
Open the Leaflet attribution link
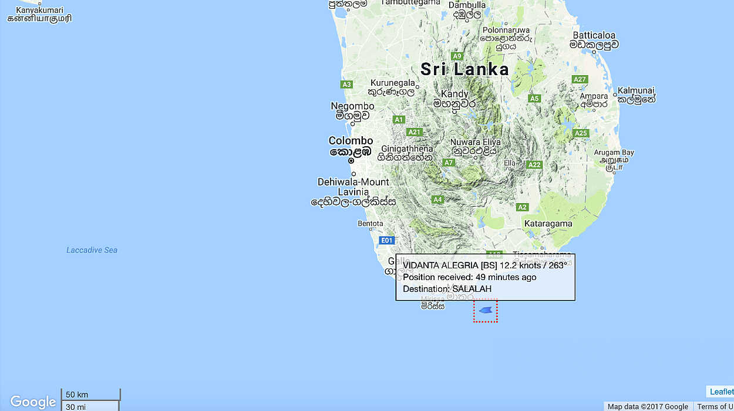point(721,392)
